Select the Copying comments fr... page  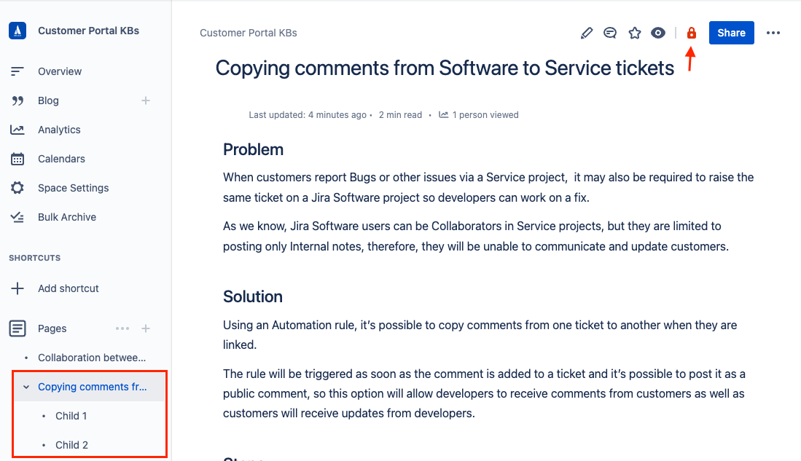(92, 387)
